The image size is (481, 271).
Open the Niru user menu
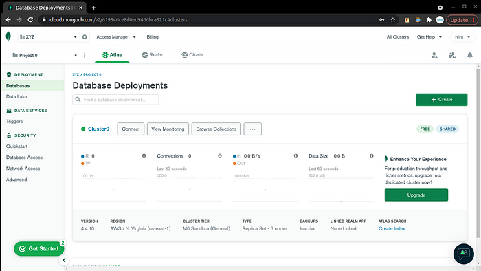462,37
